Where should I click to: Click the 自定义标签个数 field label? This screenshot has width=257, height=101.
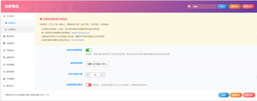75,74
